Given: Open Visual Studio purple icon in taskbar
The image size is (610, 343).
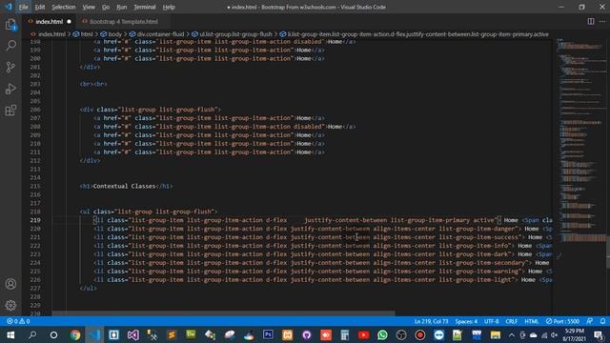Looking at the screenshot, I should pyautogui.click(x=133, y=334).
